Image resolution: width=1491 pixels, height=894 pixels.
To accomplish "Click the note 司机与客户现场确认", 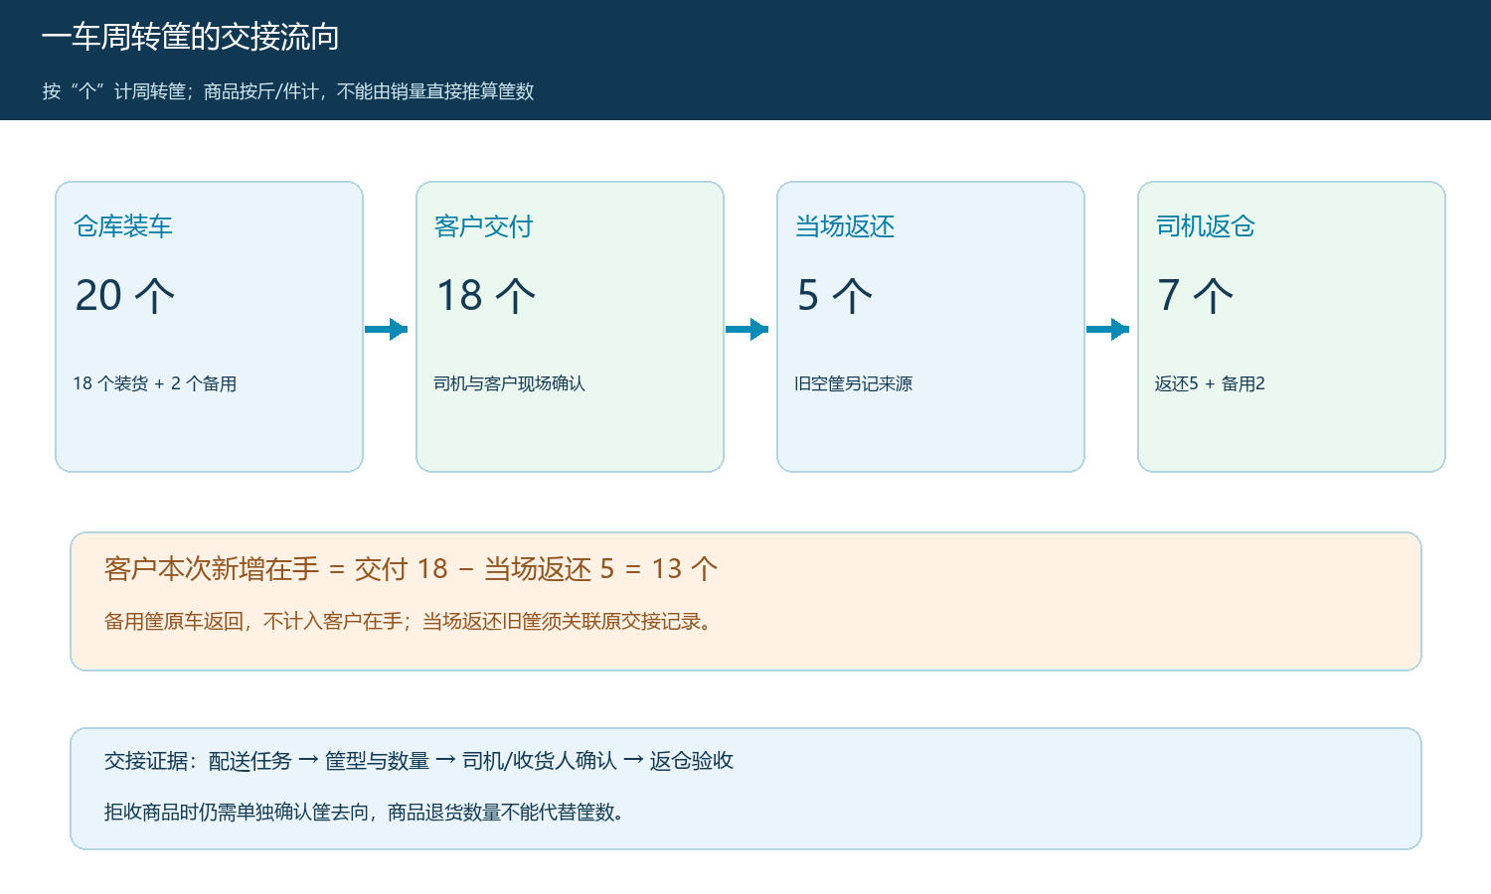I will point(509,383).
